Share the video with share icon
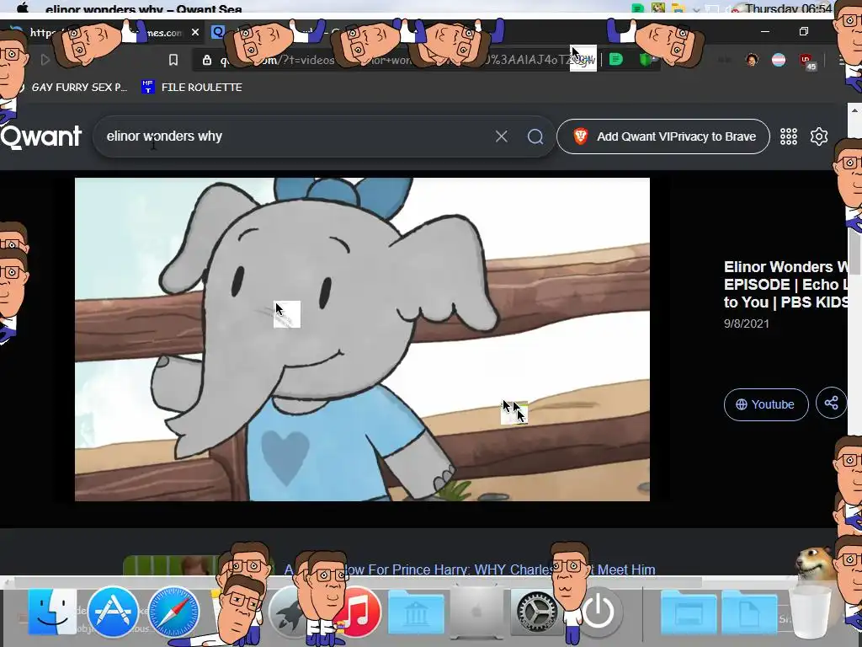This screenshot has height=647, width=862. point(831,404)
